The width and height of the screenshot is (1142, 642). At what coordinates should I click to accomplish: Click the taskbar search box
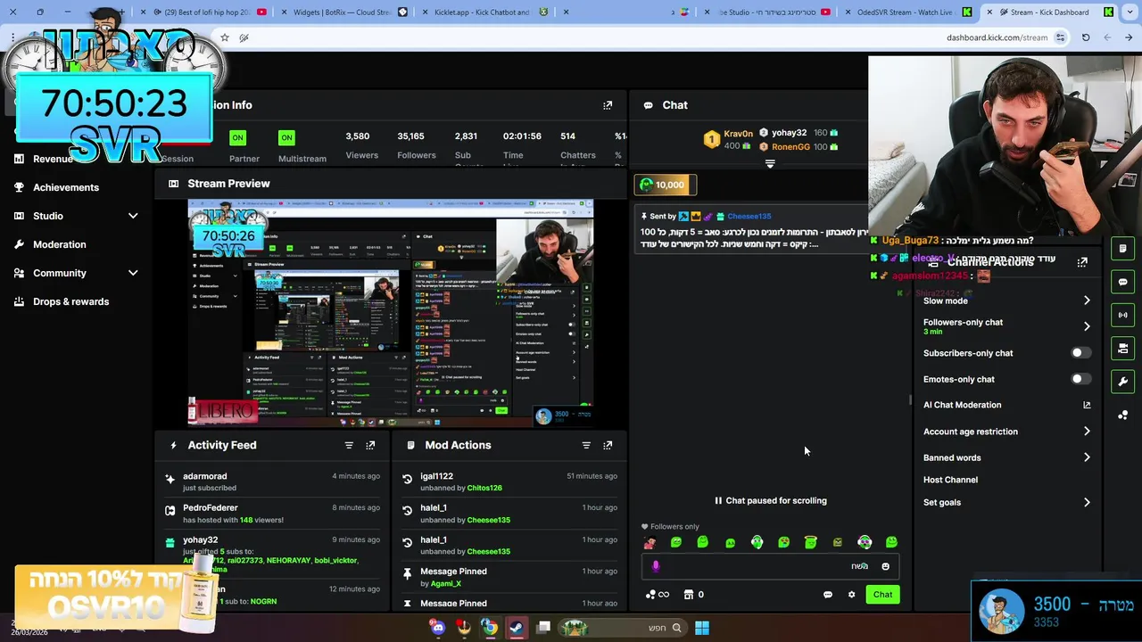pos(624,628)
